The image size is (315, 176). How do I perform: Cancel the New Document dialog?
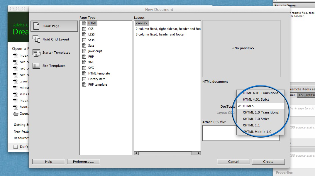[x=233, y=162]
